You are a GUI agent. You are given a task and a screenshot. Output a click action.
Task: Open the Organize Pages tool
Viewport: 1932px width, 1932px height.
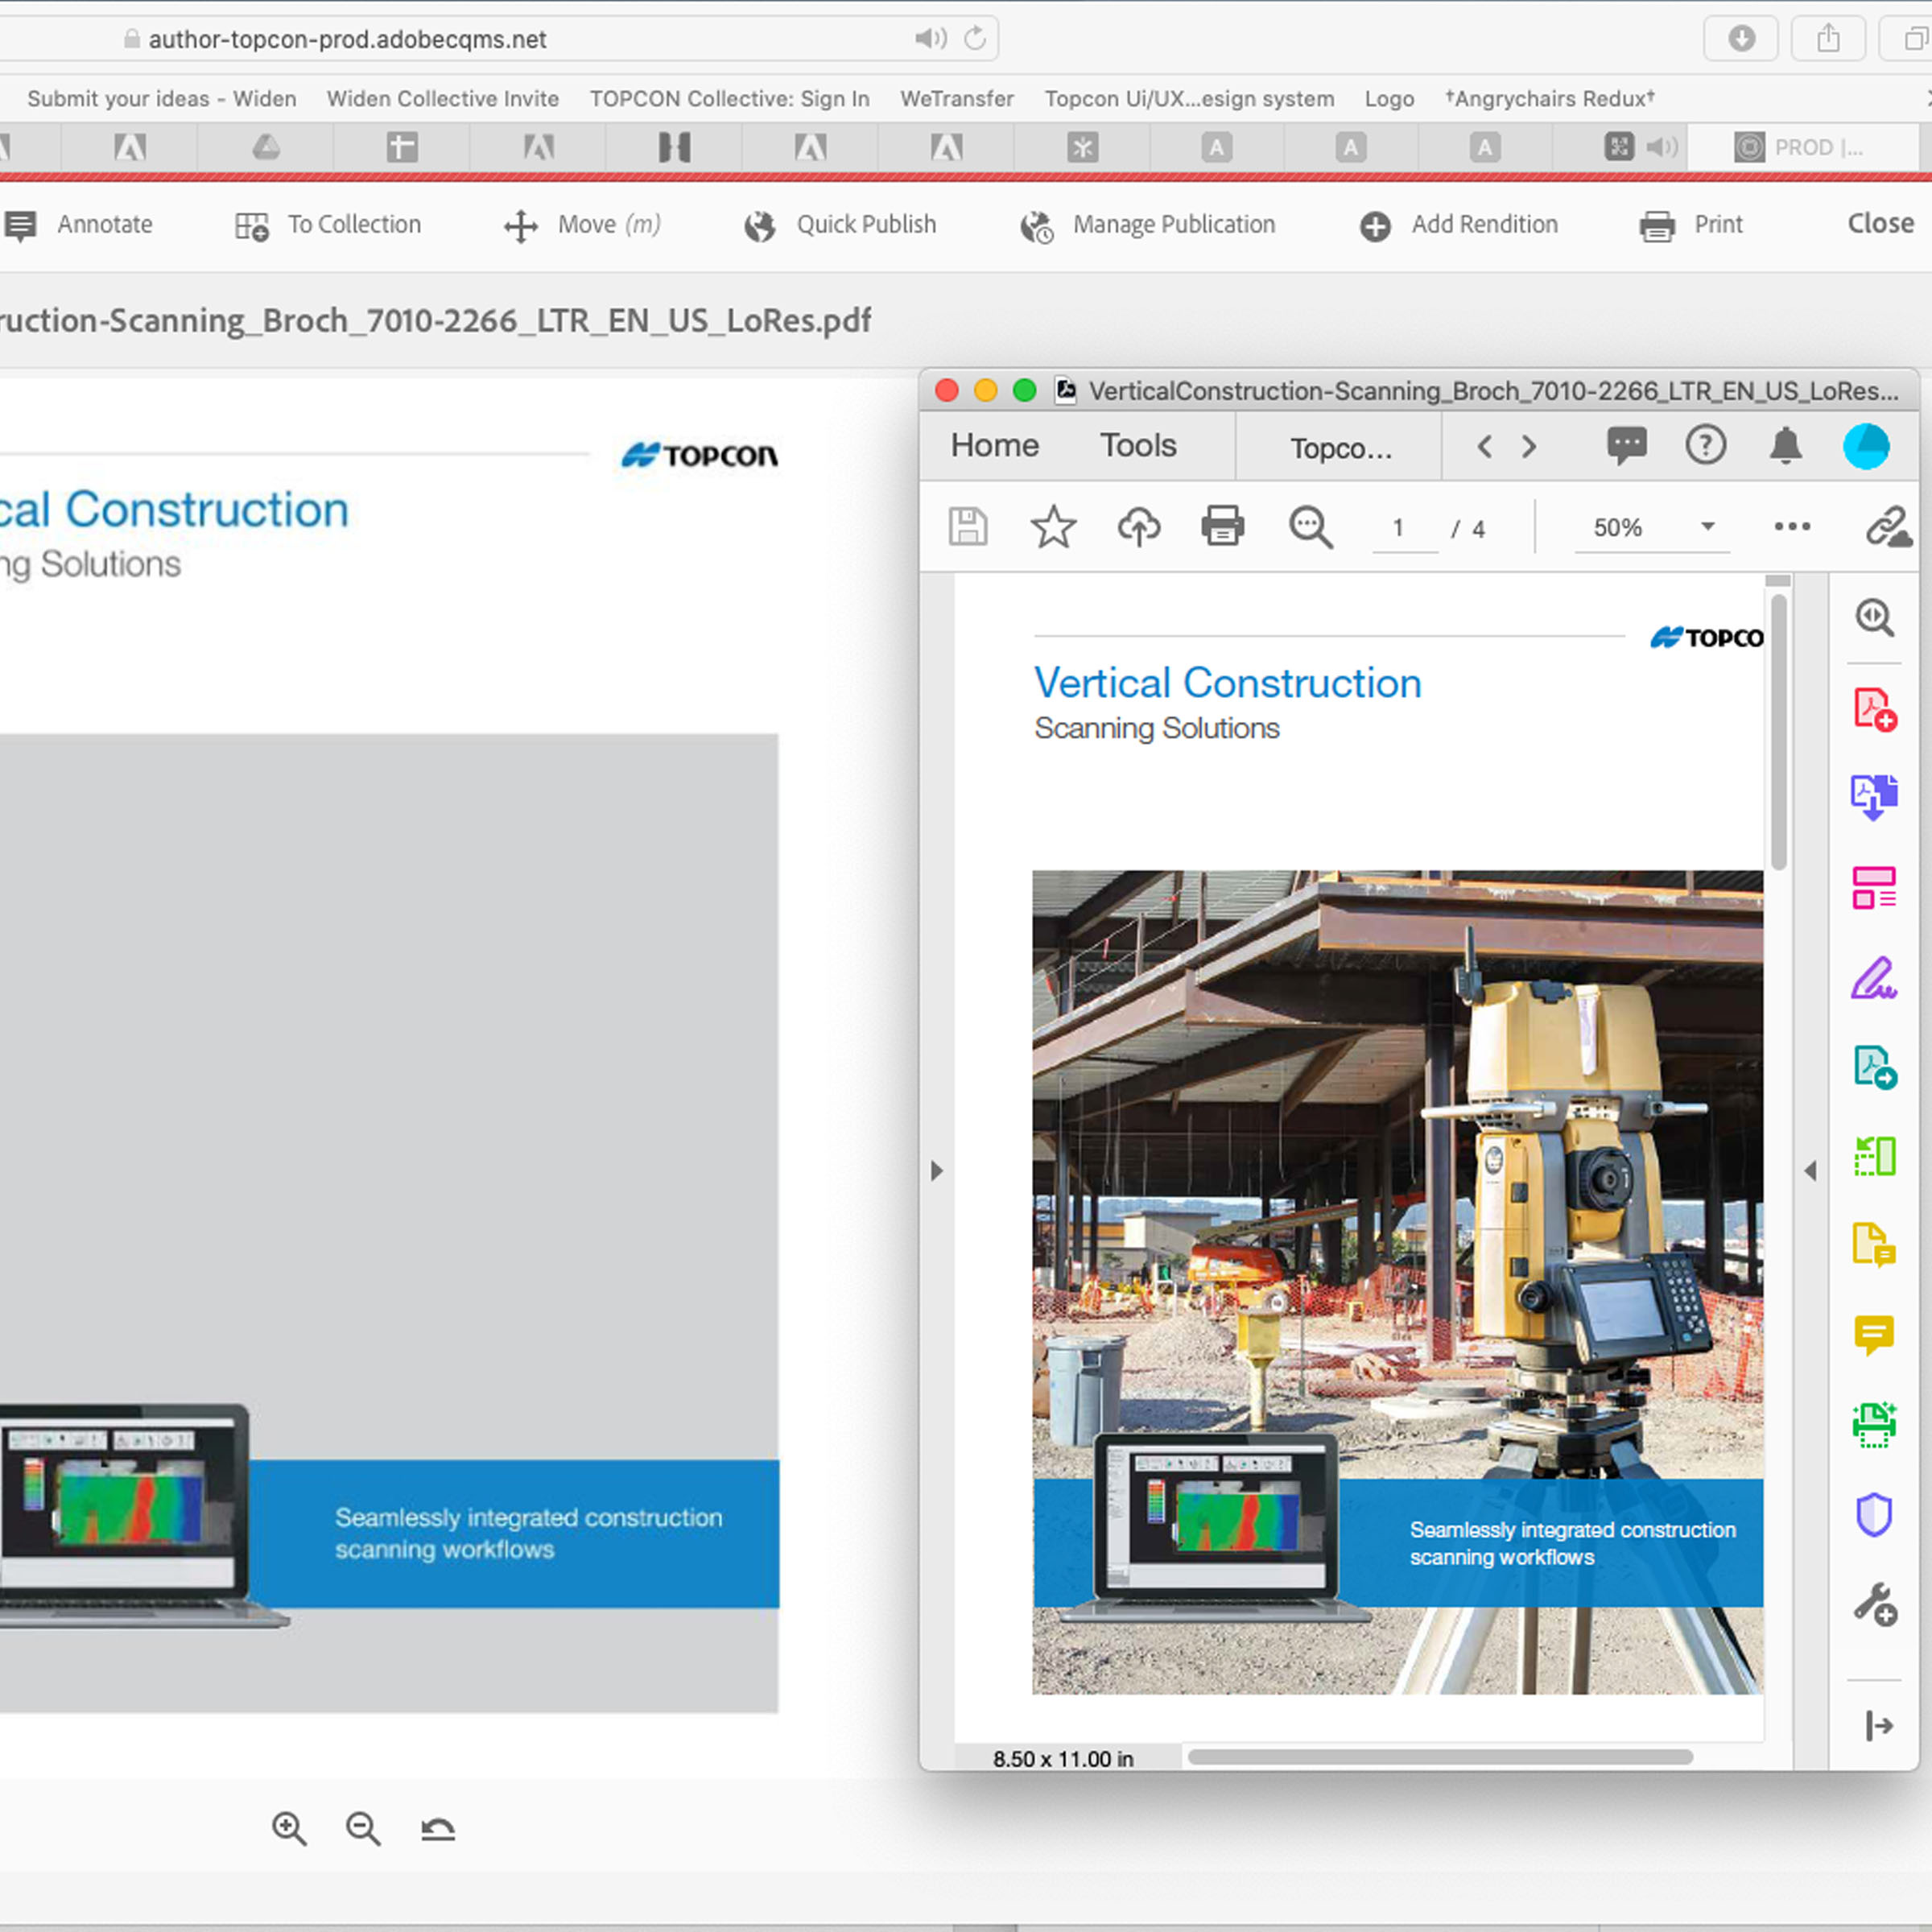(1874, 1156)
